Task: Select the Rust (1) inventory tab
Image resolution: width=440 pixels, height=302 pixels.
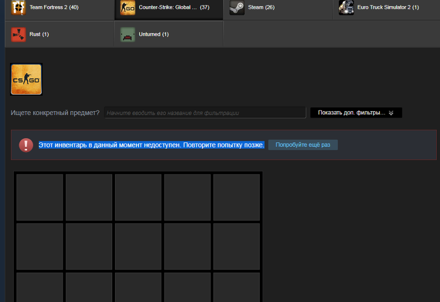Action: coord(39,34)
